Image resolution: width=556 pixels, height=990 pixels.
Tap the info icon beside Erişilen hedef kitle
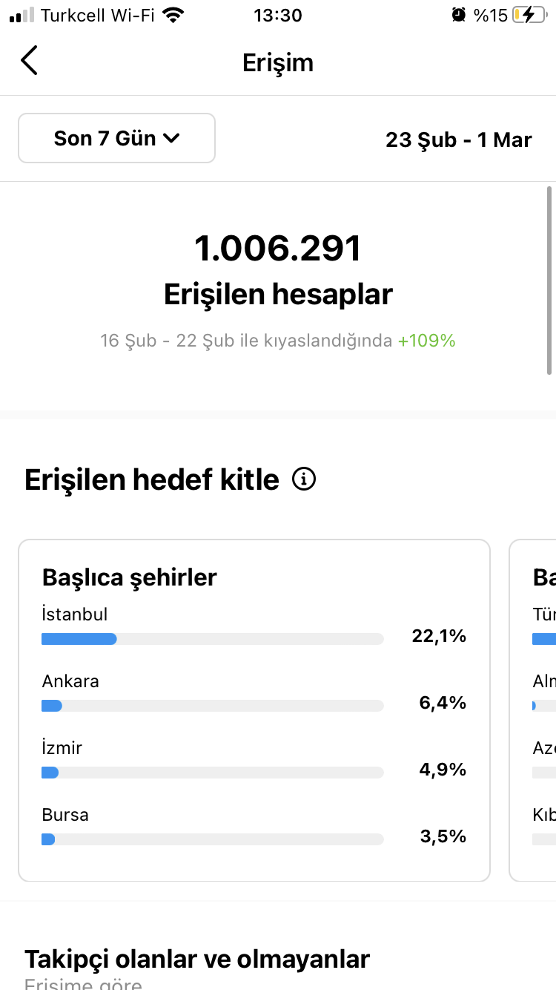(x=304, y=479)
